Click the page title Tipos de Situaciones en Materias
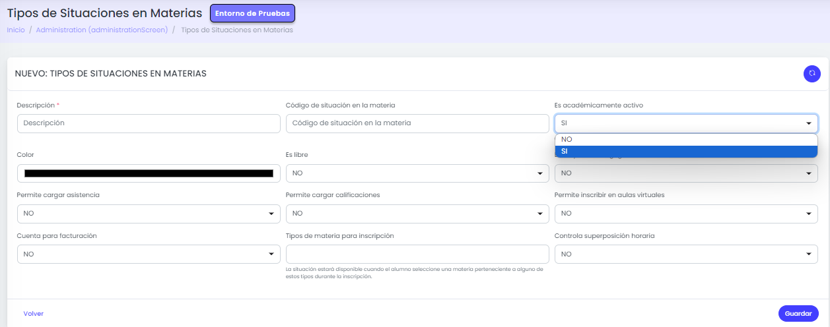Viewport: 830px width, 327px height. 104,13
